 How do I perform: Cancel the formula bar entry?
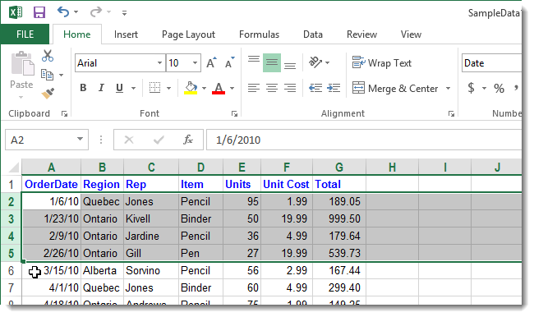[x=129, y=140]
